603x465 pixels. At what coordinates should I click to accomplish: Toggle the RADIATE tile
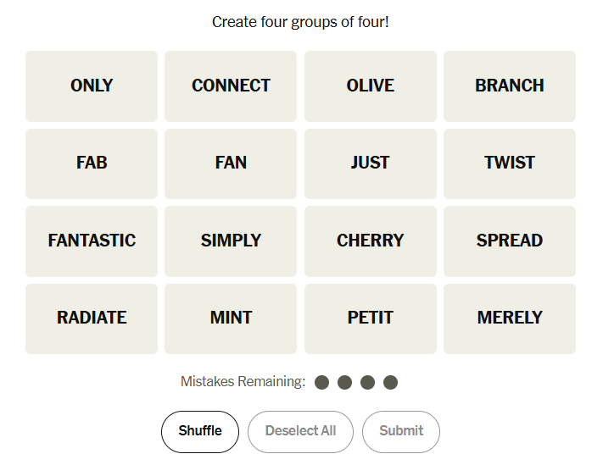tap(92, 318)
